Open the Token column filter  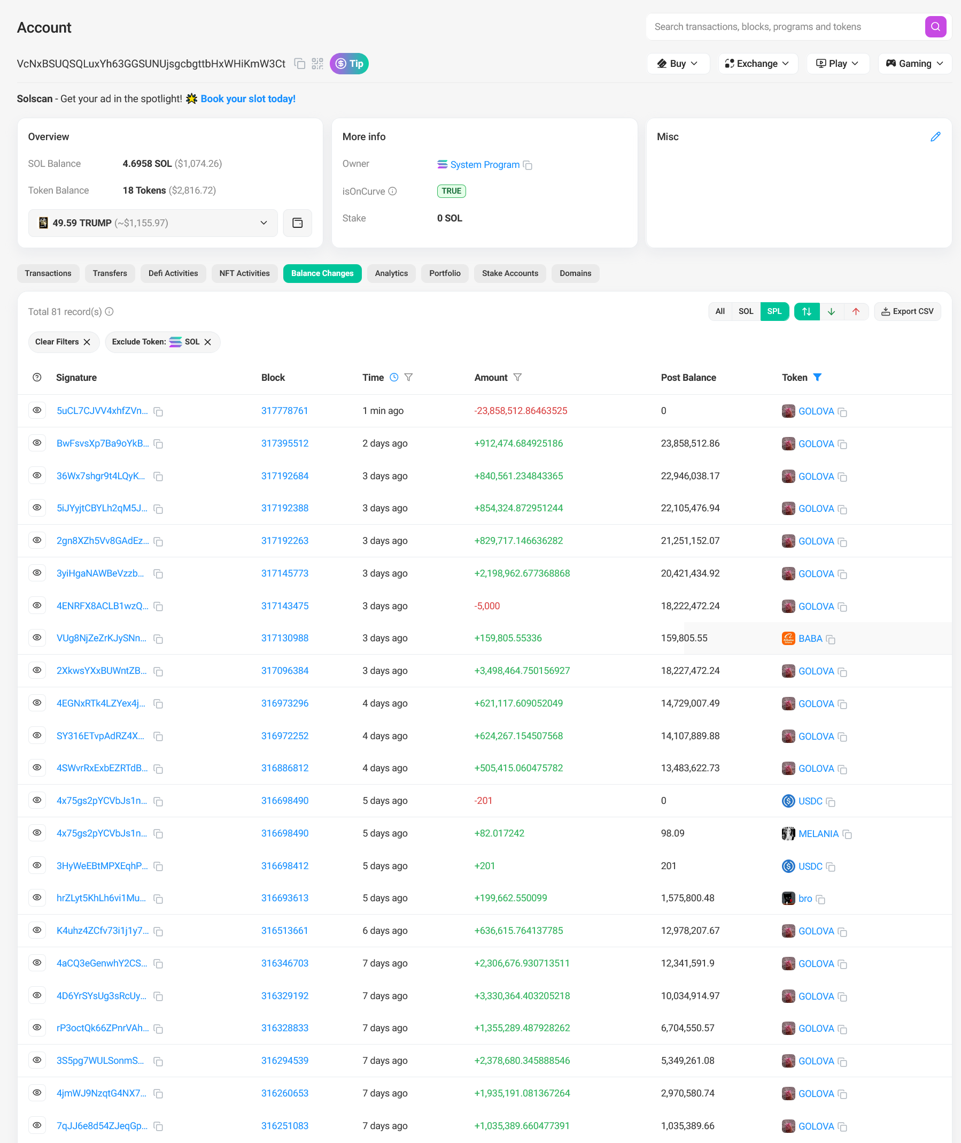[x=817, y=378]
